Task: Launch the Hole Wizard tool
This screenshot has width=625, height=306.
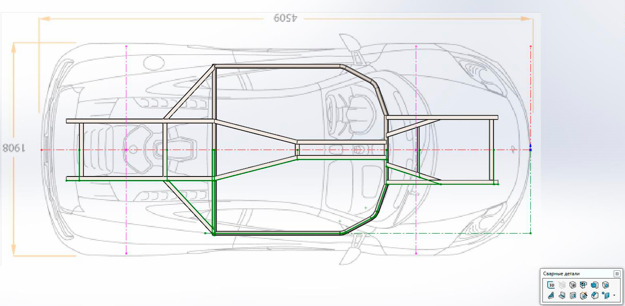Action: tap(584, 295)
